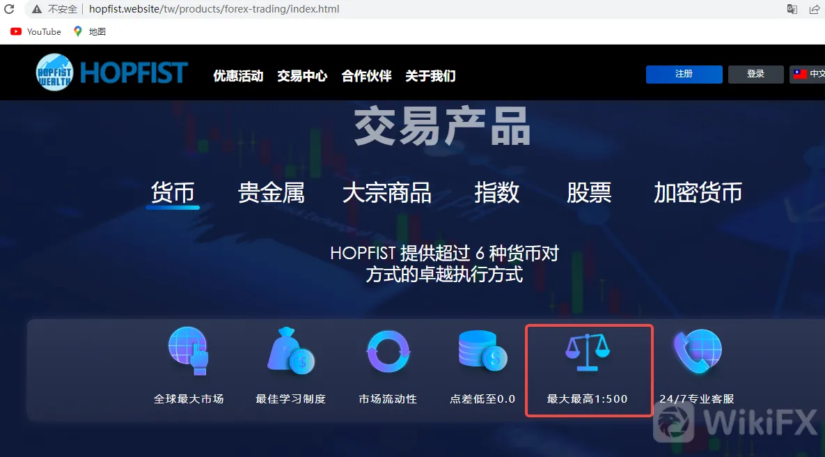Open the 关于我们 menu
825x457 pixels.
[x=430, y=76]
